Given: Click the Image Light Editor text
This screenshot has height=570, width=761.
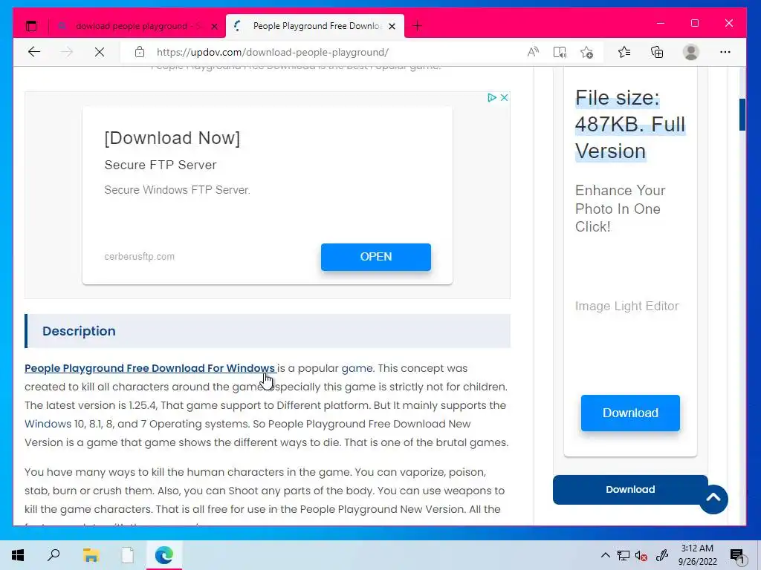Looking at the screenshot, I should 626,306.
